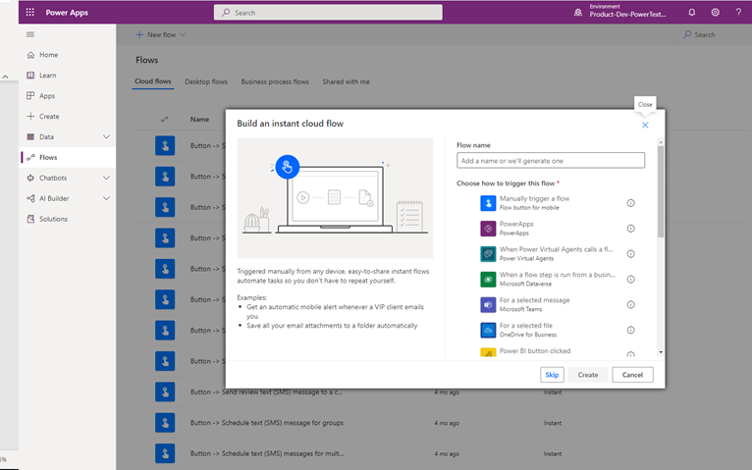The width and height of the screenshot is (752, 470).
Task: Show info for flow step from business trigger
Action: pyautogui.click(x=630, y=280)
